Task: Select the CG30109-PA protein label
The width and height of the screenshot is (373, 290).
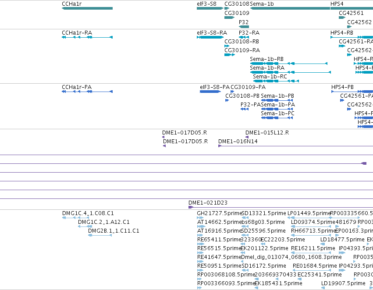Action: click(248, 87)
